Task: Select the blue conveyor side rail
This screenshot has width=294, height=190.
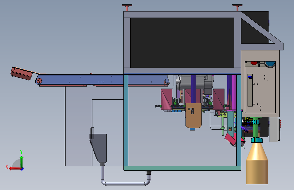Action: (x=102, y=80)
